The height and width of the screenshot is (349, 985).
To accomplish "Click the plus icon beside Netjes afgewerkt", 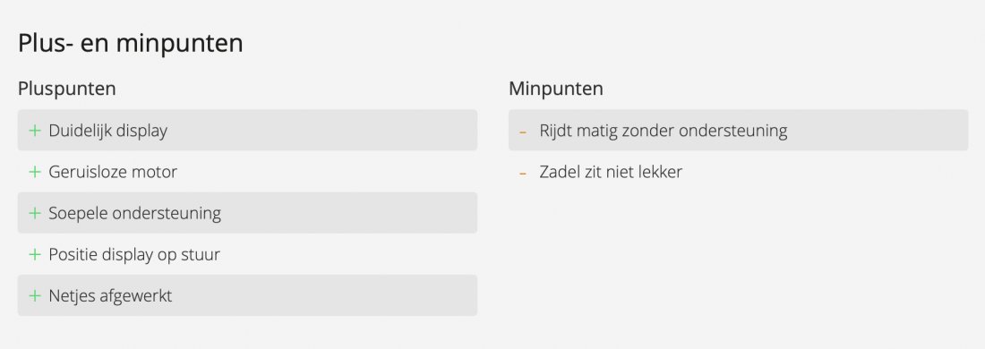I will 35,295.
